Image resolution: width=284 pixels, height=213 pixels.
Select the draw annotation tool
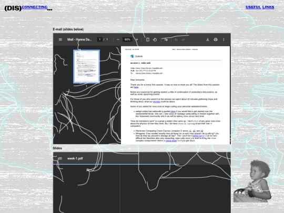166,39
